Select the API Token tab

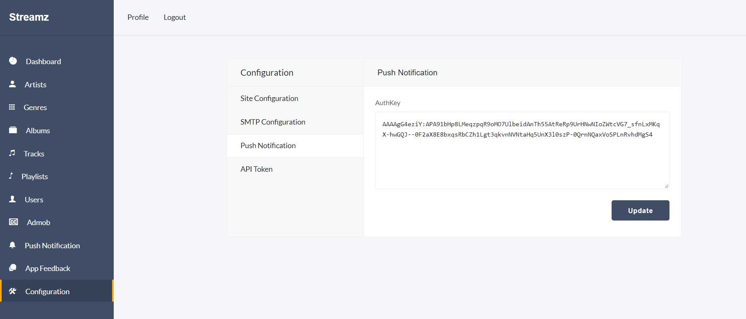[256, 169]
